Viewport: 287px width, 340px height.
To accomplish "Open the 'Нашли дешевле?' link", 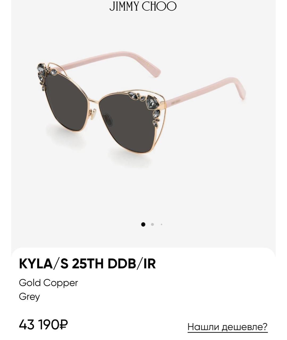I will click(x=227, y=327).
